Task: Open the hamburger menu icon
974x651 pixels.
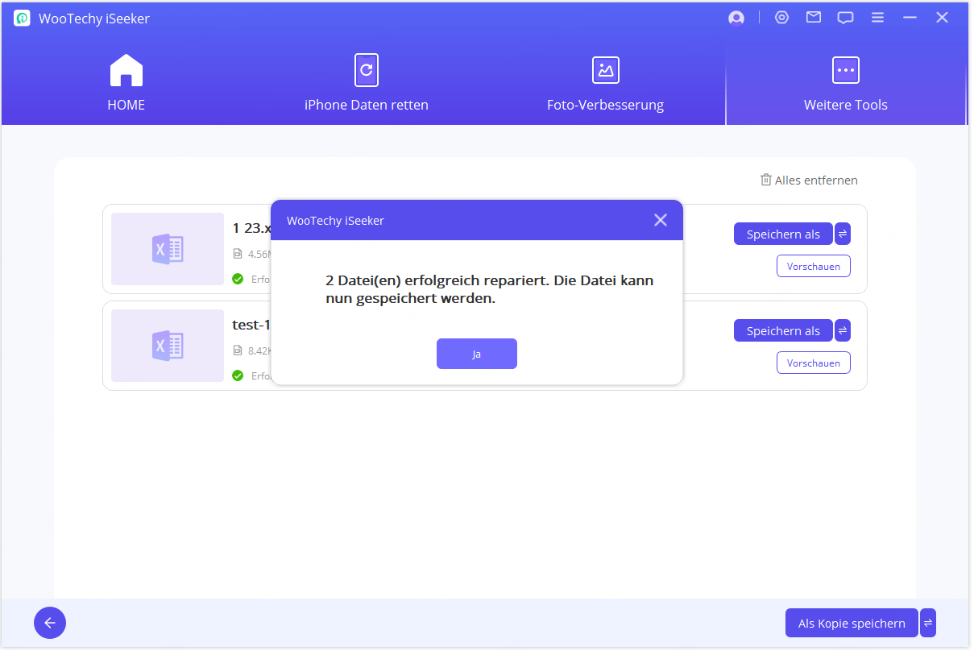Action: [x=878, y=18]
